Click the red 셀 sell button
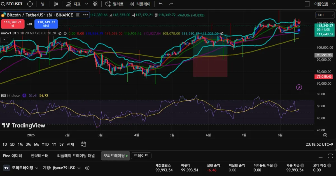Image resolution: width=336 pixels, height=176 pixels. tap(13, 24)
